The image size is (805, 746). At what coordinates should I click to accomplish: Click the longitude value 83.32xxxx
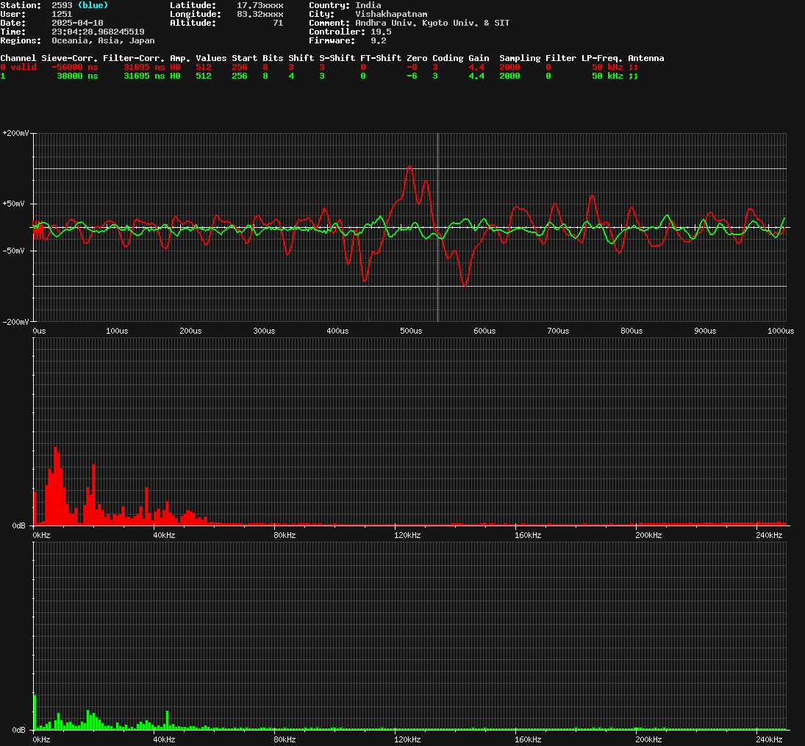pos(260,14)
